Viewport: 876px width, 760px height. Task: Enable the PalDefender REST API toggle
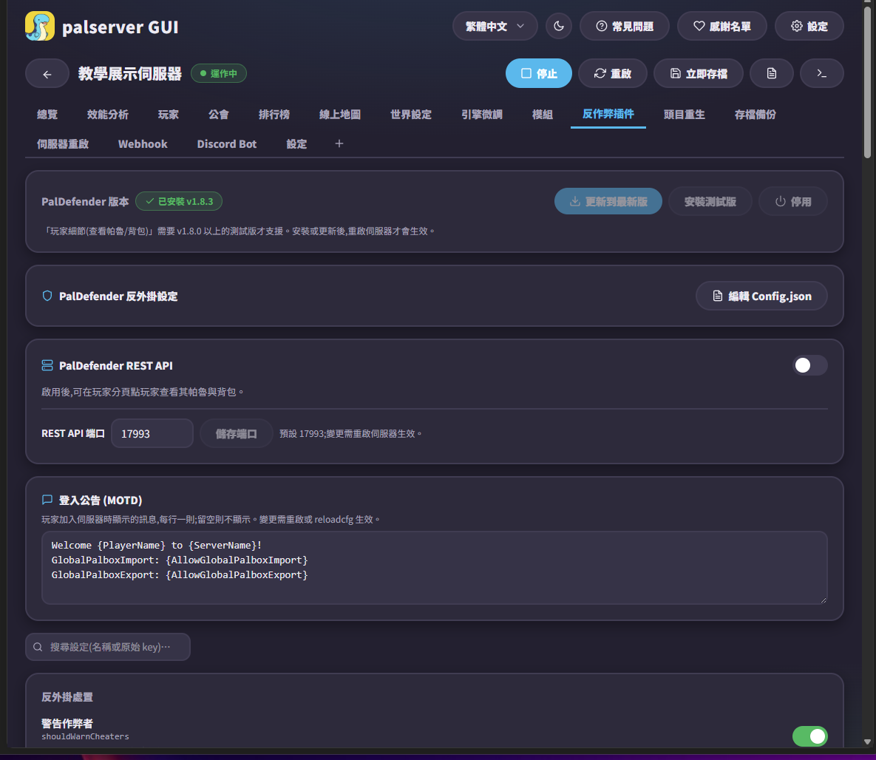809,365
